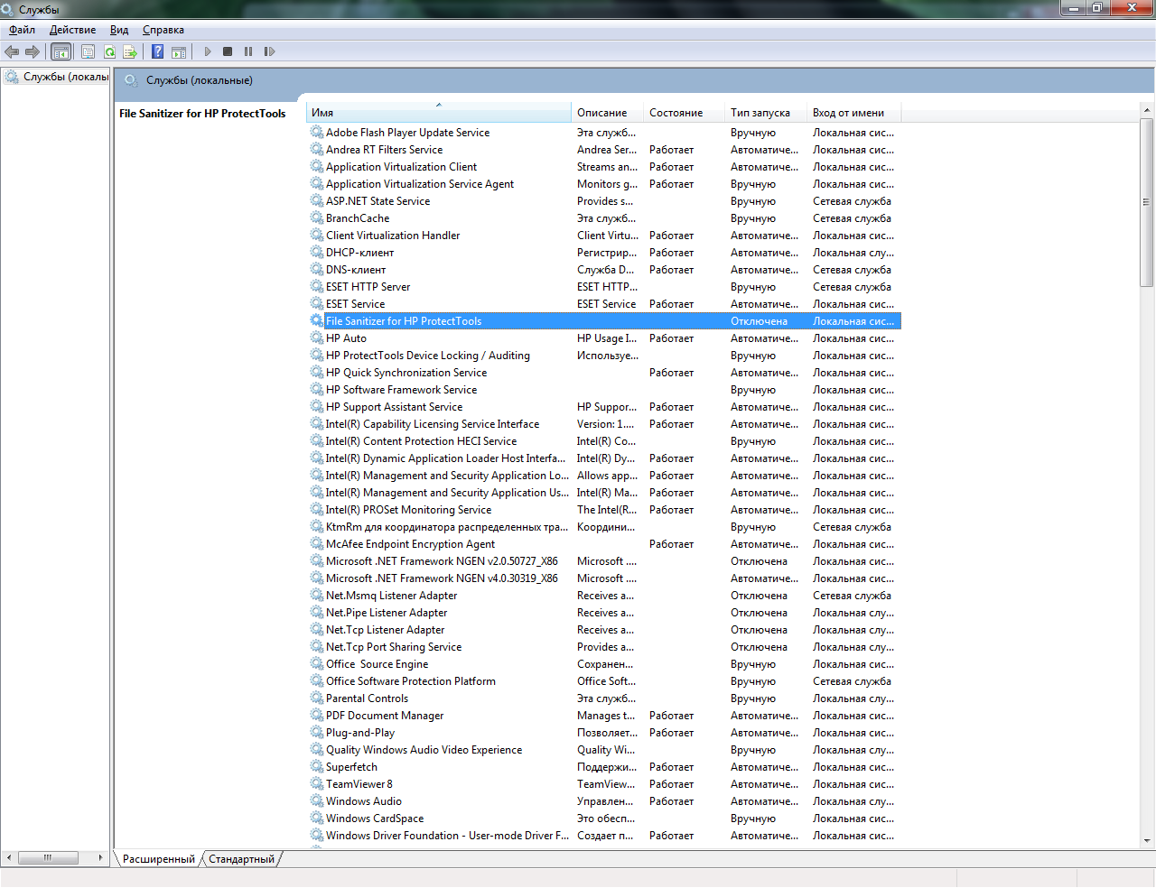Click the Back arrow in the toolbar

pos(12,51)
